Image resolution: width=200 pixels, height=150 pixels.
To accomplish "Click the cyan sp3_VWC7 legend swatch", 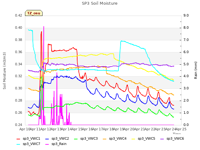I will (18, 144).
